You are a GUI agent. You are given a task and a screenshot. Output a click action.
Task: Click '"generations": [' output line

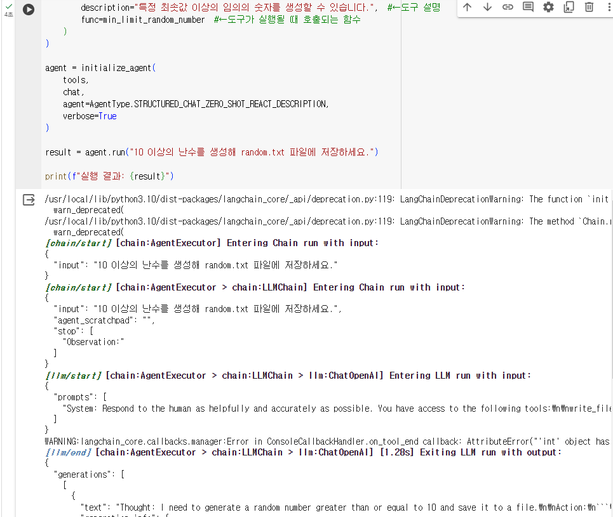coord(89,474)
